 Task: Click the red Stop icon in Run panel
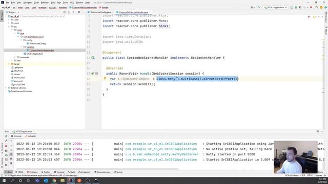coord(6,146)
